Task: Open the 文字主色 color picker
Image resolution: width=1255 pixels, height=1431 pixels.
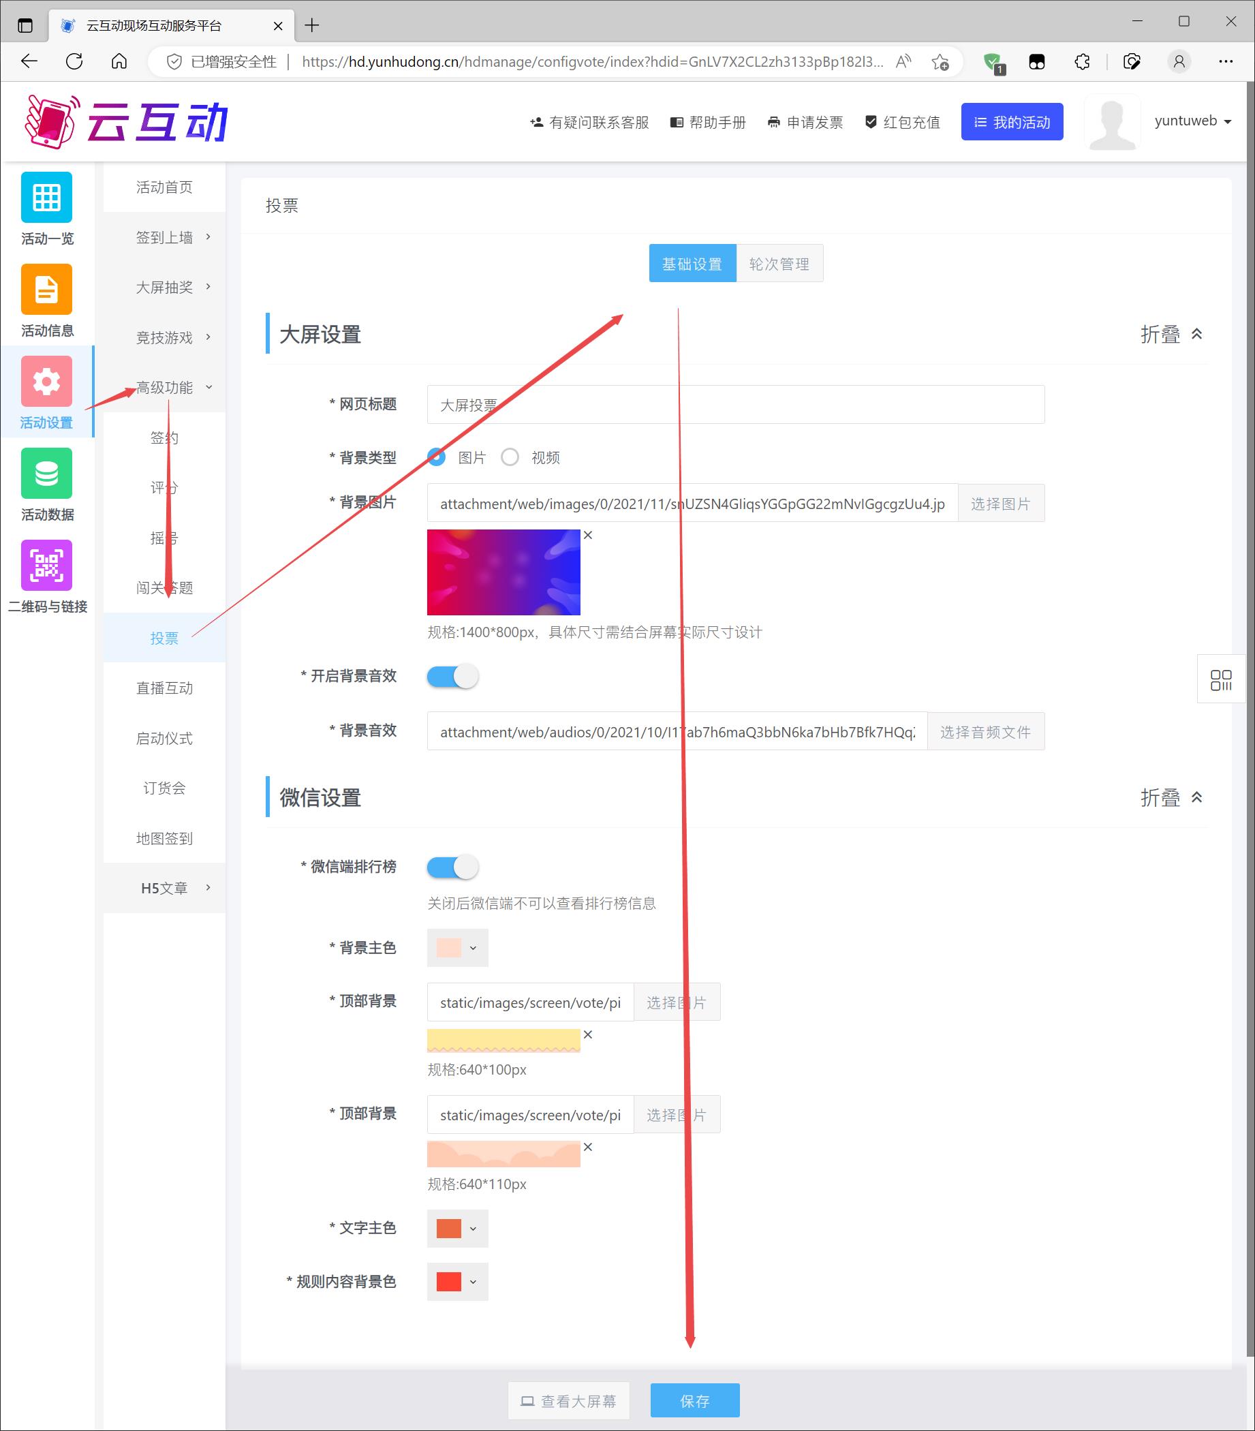Action: click(x=457, y=1228)
